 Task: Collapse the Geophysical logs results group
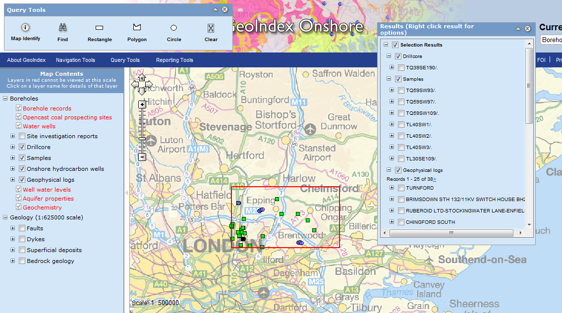pyautogui.click(x=389, y=170)
